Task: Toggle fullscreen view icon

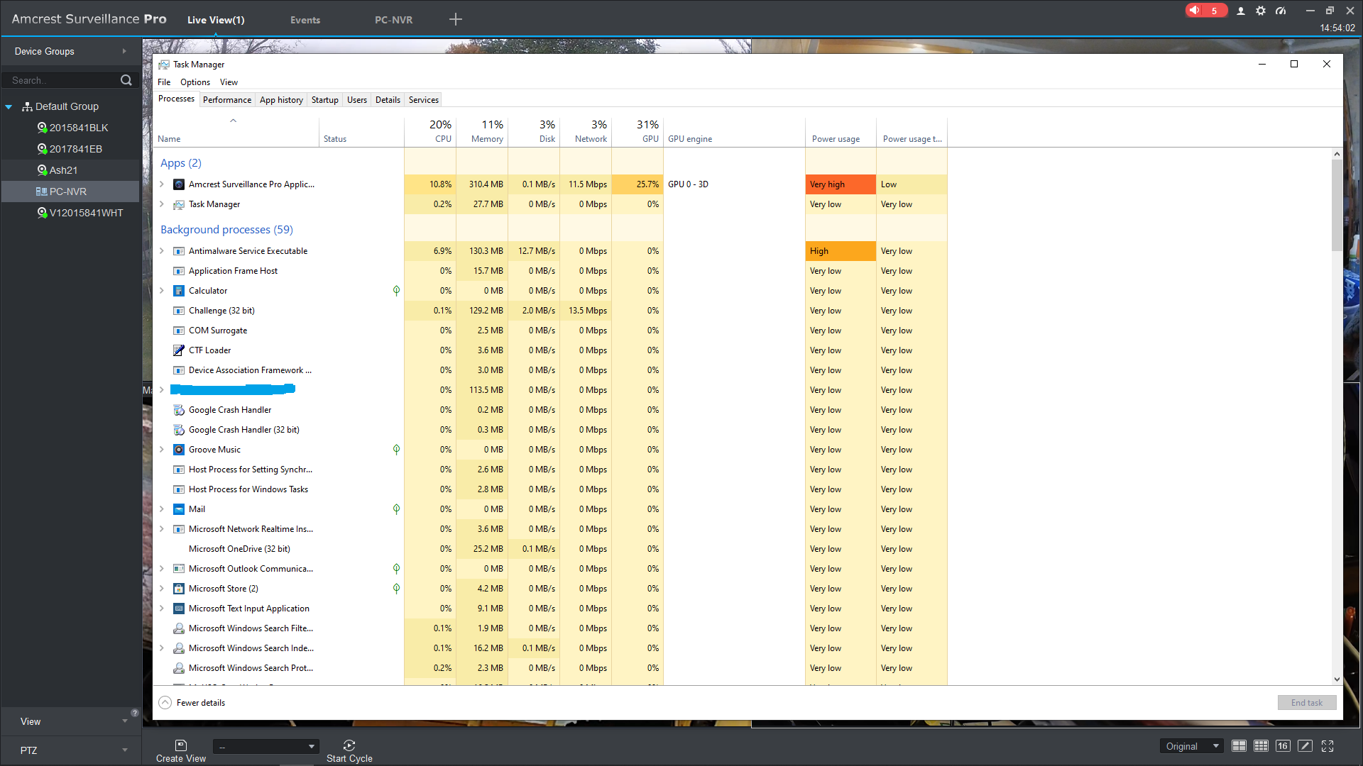Action: click(x=1328, y=746)
